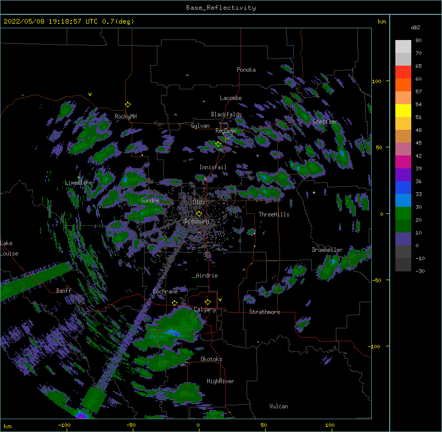The height and width of the screenshot is (432, 442).
Task: Click the -100 tick label on bottom axis
Action: 65,425
